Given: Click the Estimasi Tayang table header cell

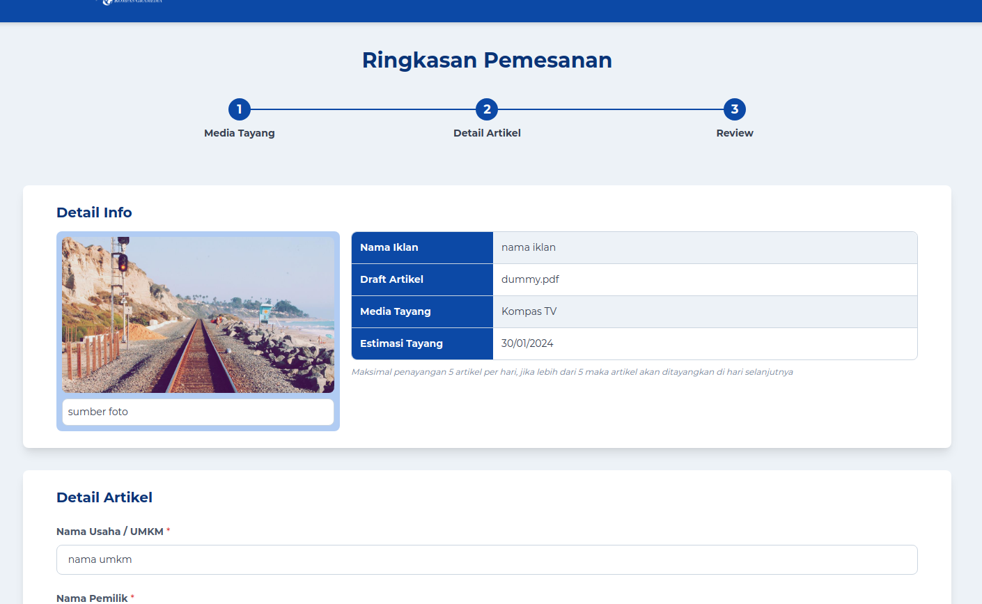Looking at the screenshot, I should (422, 343).
